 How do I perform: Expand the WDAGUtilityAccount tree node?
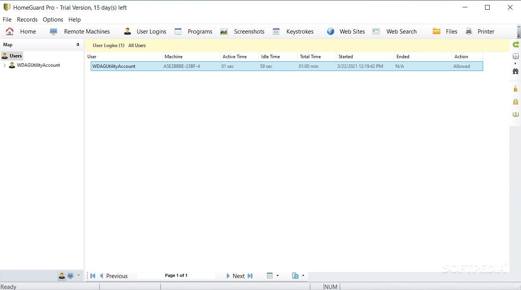pos(5,65)
